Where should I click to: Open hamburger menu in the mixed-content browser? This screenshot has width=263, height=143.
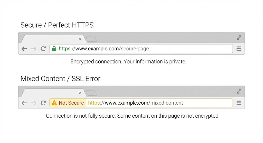(x=239, y=103)
